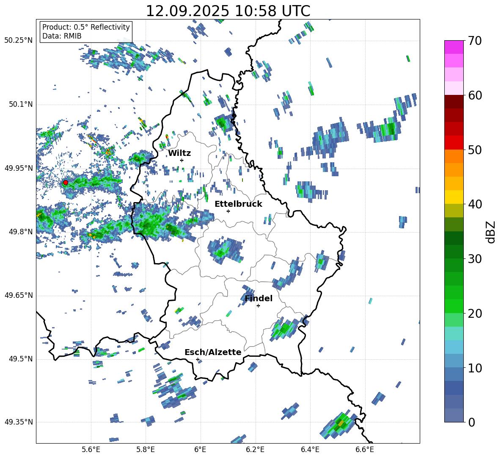This screenshot has height=458, width=501.
Task: Click the 60 tick on colorbar
Action: tap(475, 95)
